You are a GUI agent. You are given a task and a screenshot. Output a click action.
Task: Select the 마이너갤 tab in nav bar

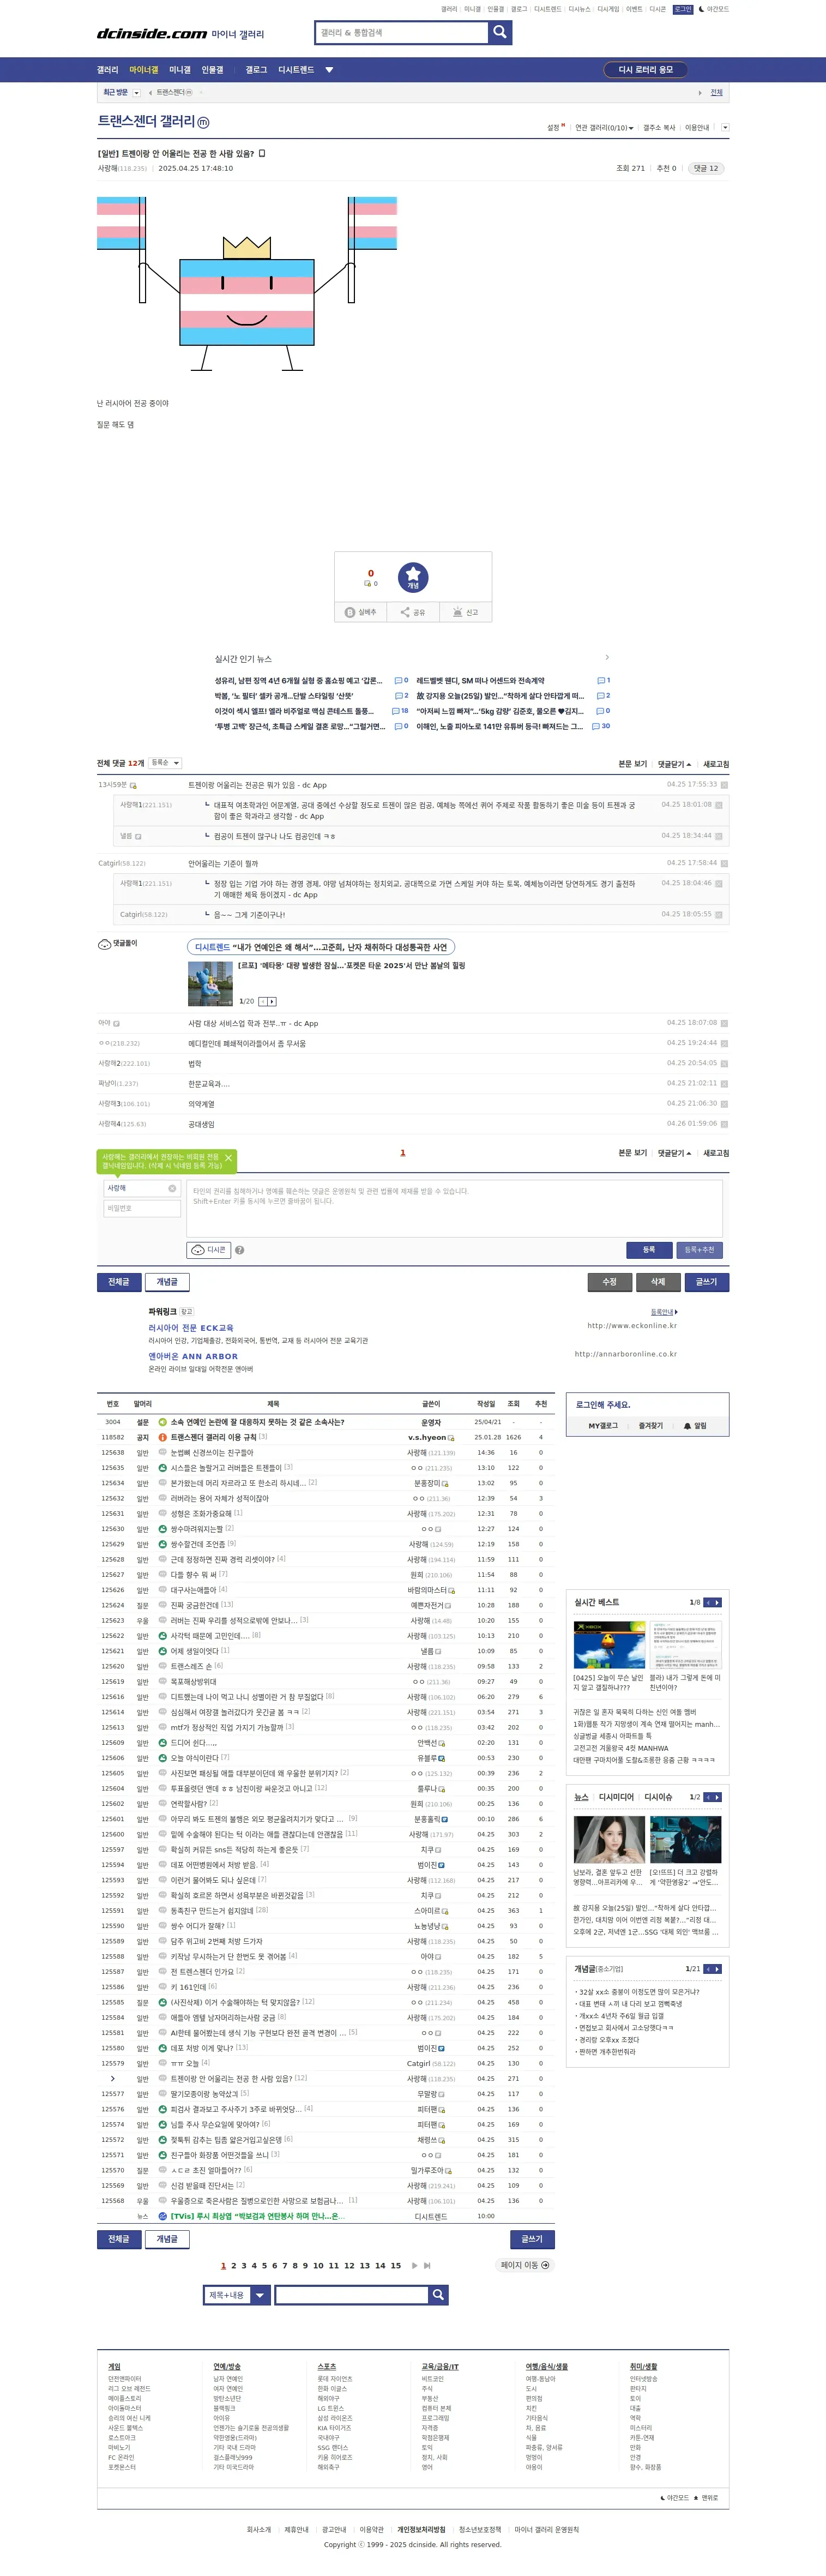click(x=144, y=70)
